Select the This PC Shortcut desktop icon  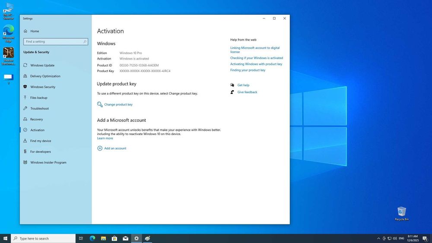(8, 11)
